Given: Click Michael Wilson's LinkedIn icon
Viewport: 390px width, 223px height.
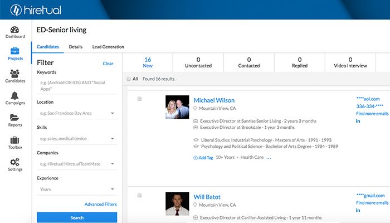Looking at the screenshot, I should tap(358, 122).
